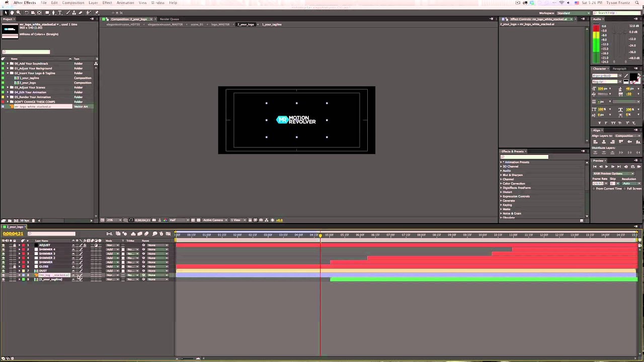The height and width of the screenshot is (362, 644).
Task: Hide the DUST layer
Action: coord(4,270)
